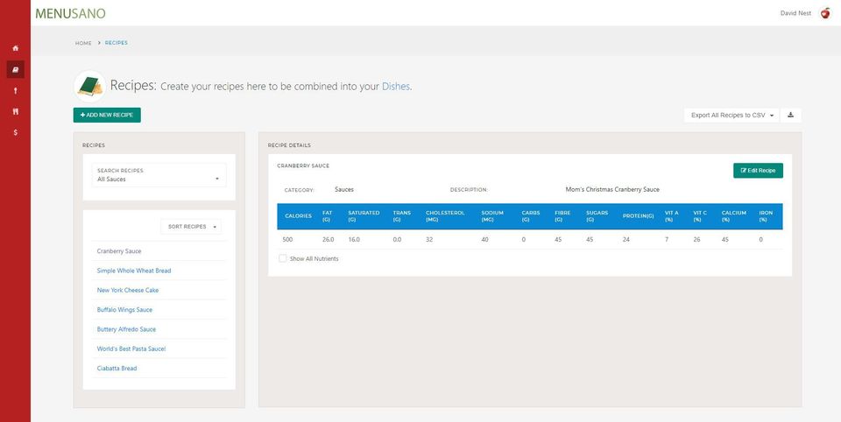Image resolution: width=841 pixels, height=422 pixels.
Task: Open the David Nest user menu
Action: pos(795,13)
